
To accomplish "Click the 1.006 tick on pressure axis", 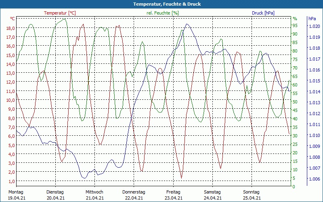I will [314, 179].
